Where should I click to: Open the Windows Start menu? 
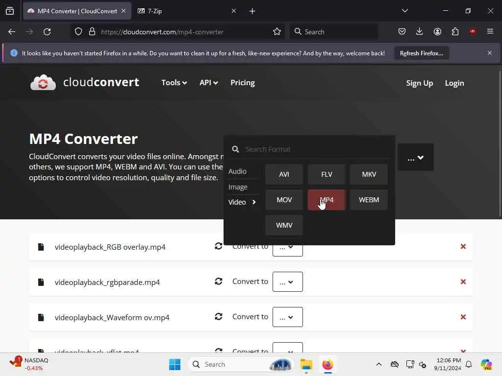point(175,364)
